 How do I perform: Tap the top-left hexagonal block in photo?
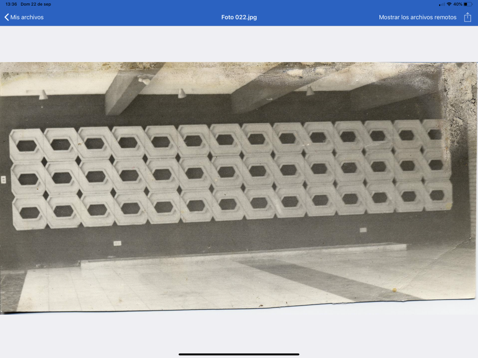pyautogui.click(x=27, y=145)
